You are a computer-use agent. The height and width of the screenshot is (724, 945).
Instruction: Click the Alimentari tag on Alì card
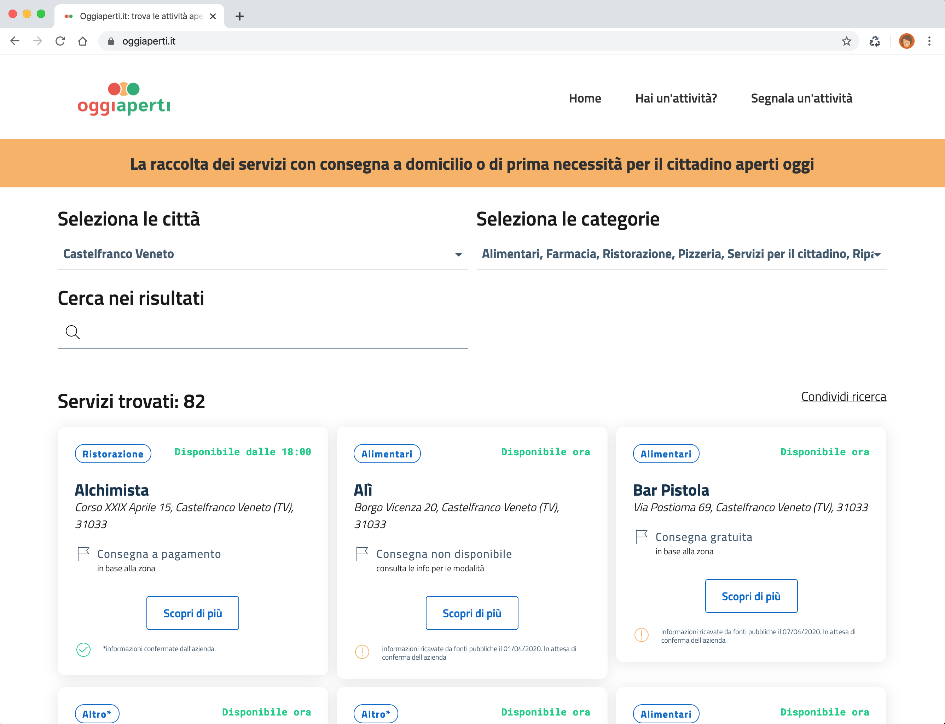click(387, 454)
